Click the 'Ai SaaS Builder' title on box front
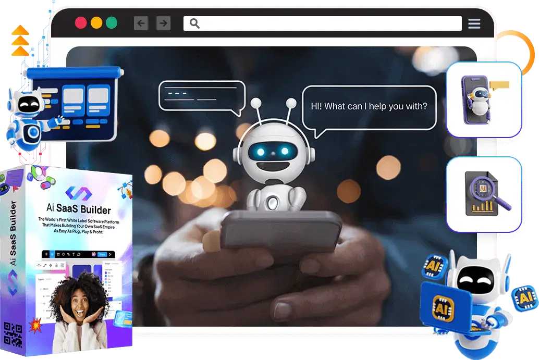539x360 pixels. point(79,209)
